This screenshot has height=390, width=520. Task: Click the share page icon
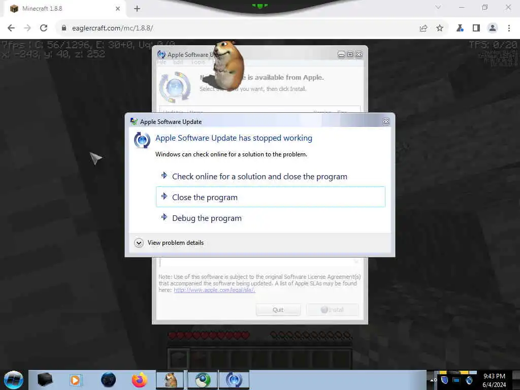(x=423, y=28)
